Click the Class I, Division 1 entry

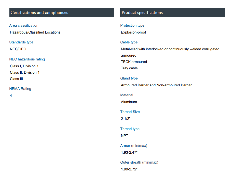point(24,66)
